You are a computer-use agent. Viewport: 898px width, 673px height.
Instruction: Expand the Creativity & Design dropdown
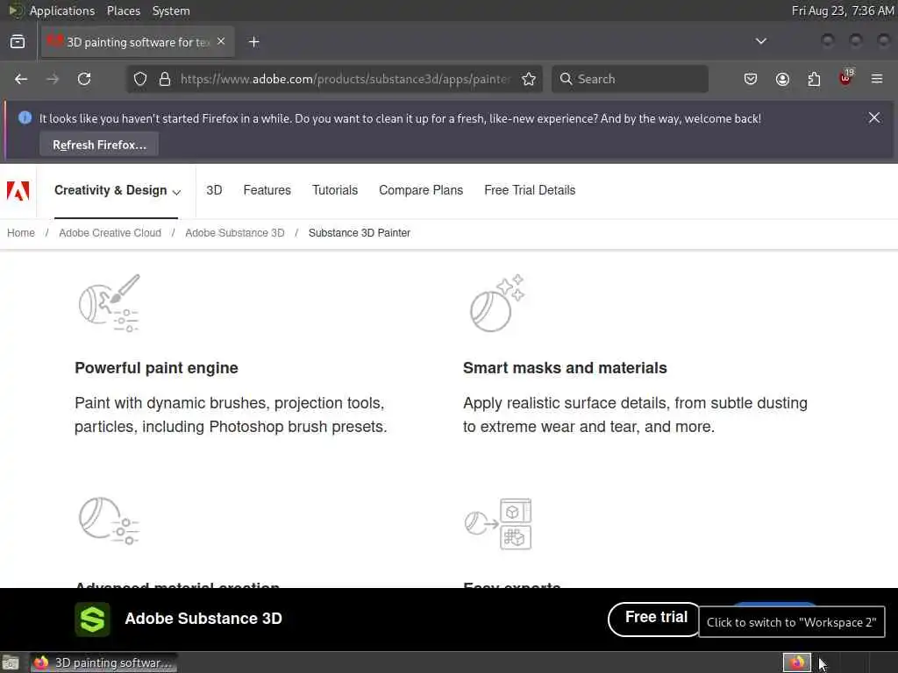(x=118, y=190)
